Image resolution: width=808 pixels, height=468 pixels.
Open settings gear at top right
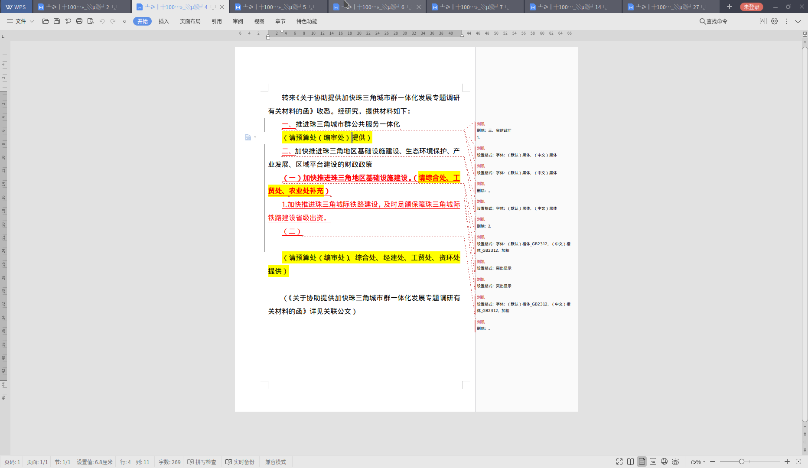coord(775,21)
